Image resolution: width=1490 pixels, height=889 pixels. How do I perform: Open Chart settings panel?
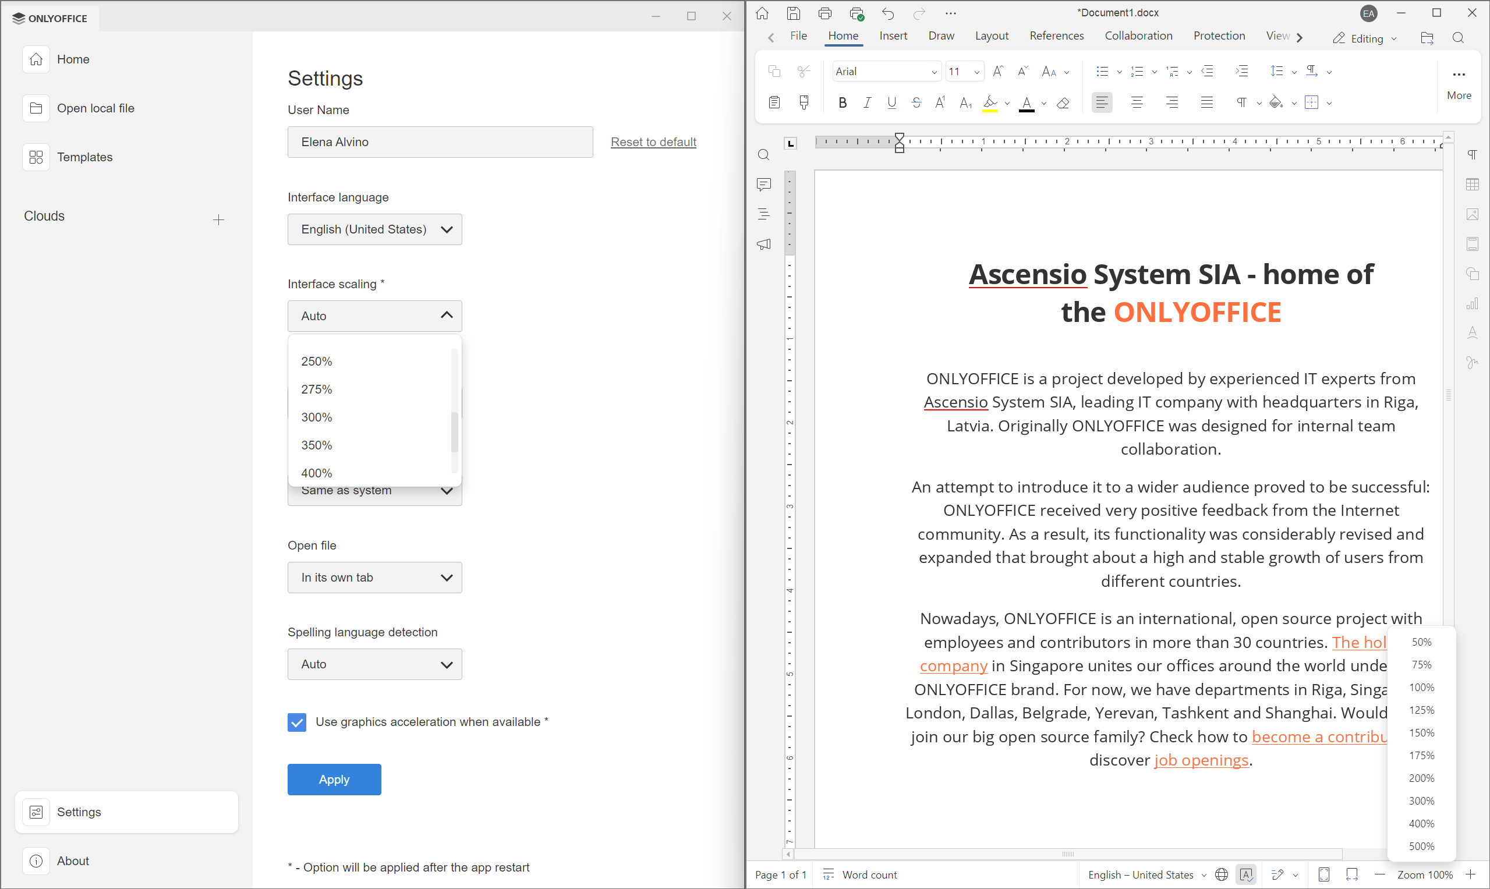1473,304
